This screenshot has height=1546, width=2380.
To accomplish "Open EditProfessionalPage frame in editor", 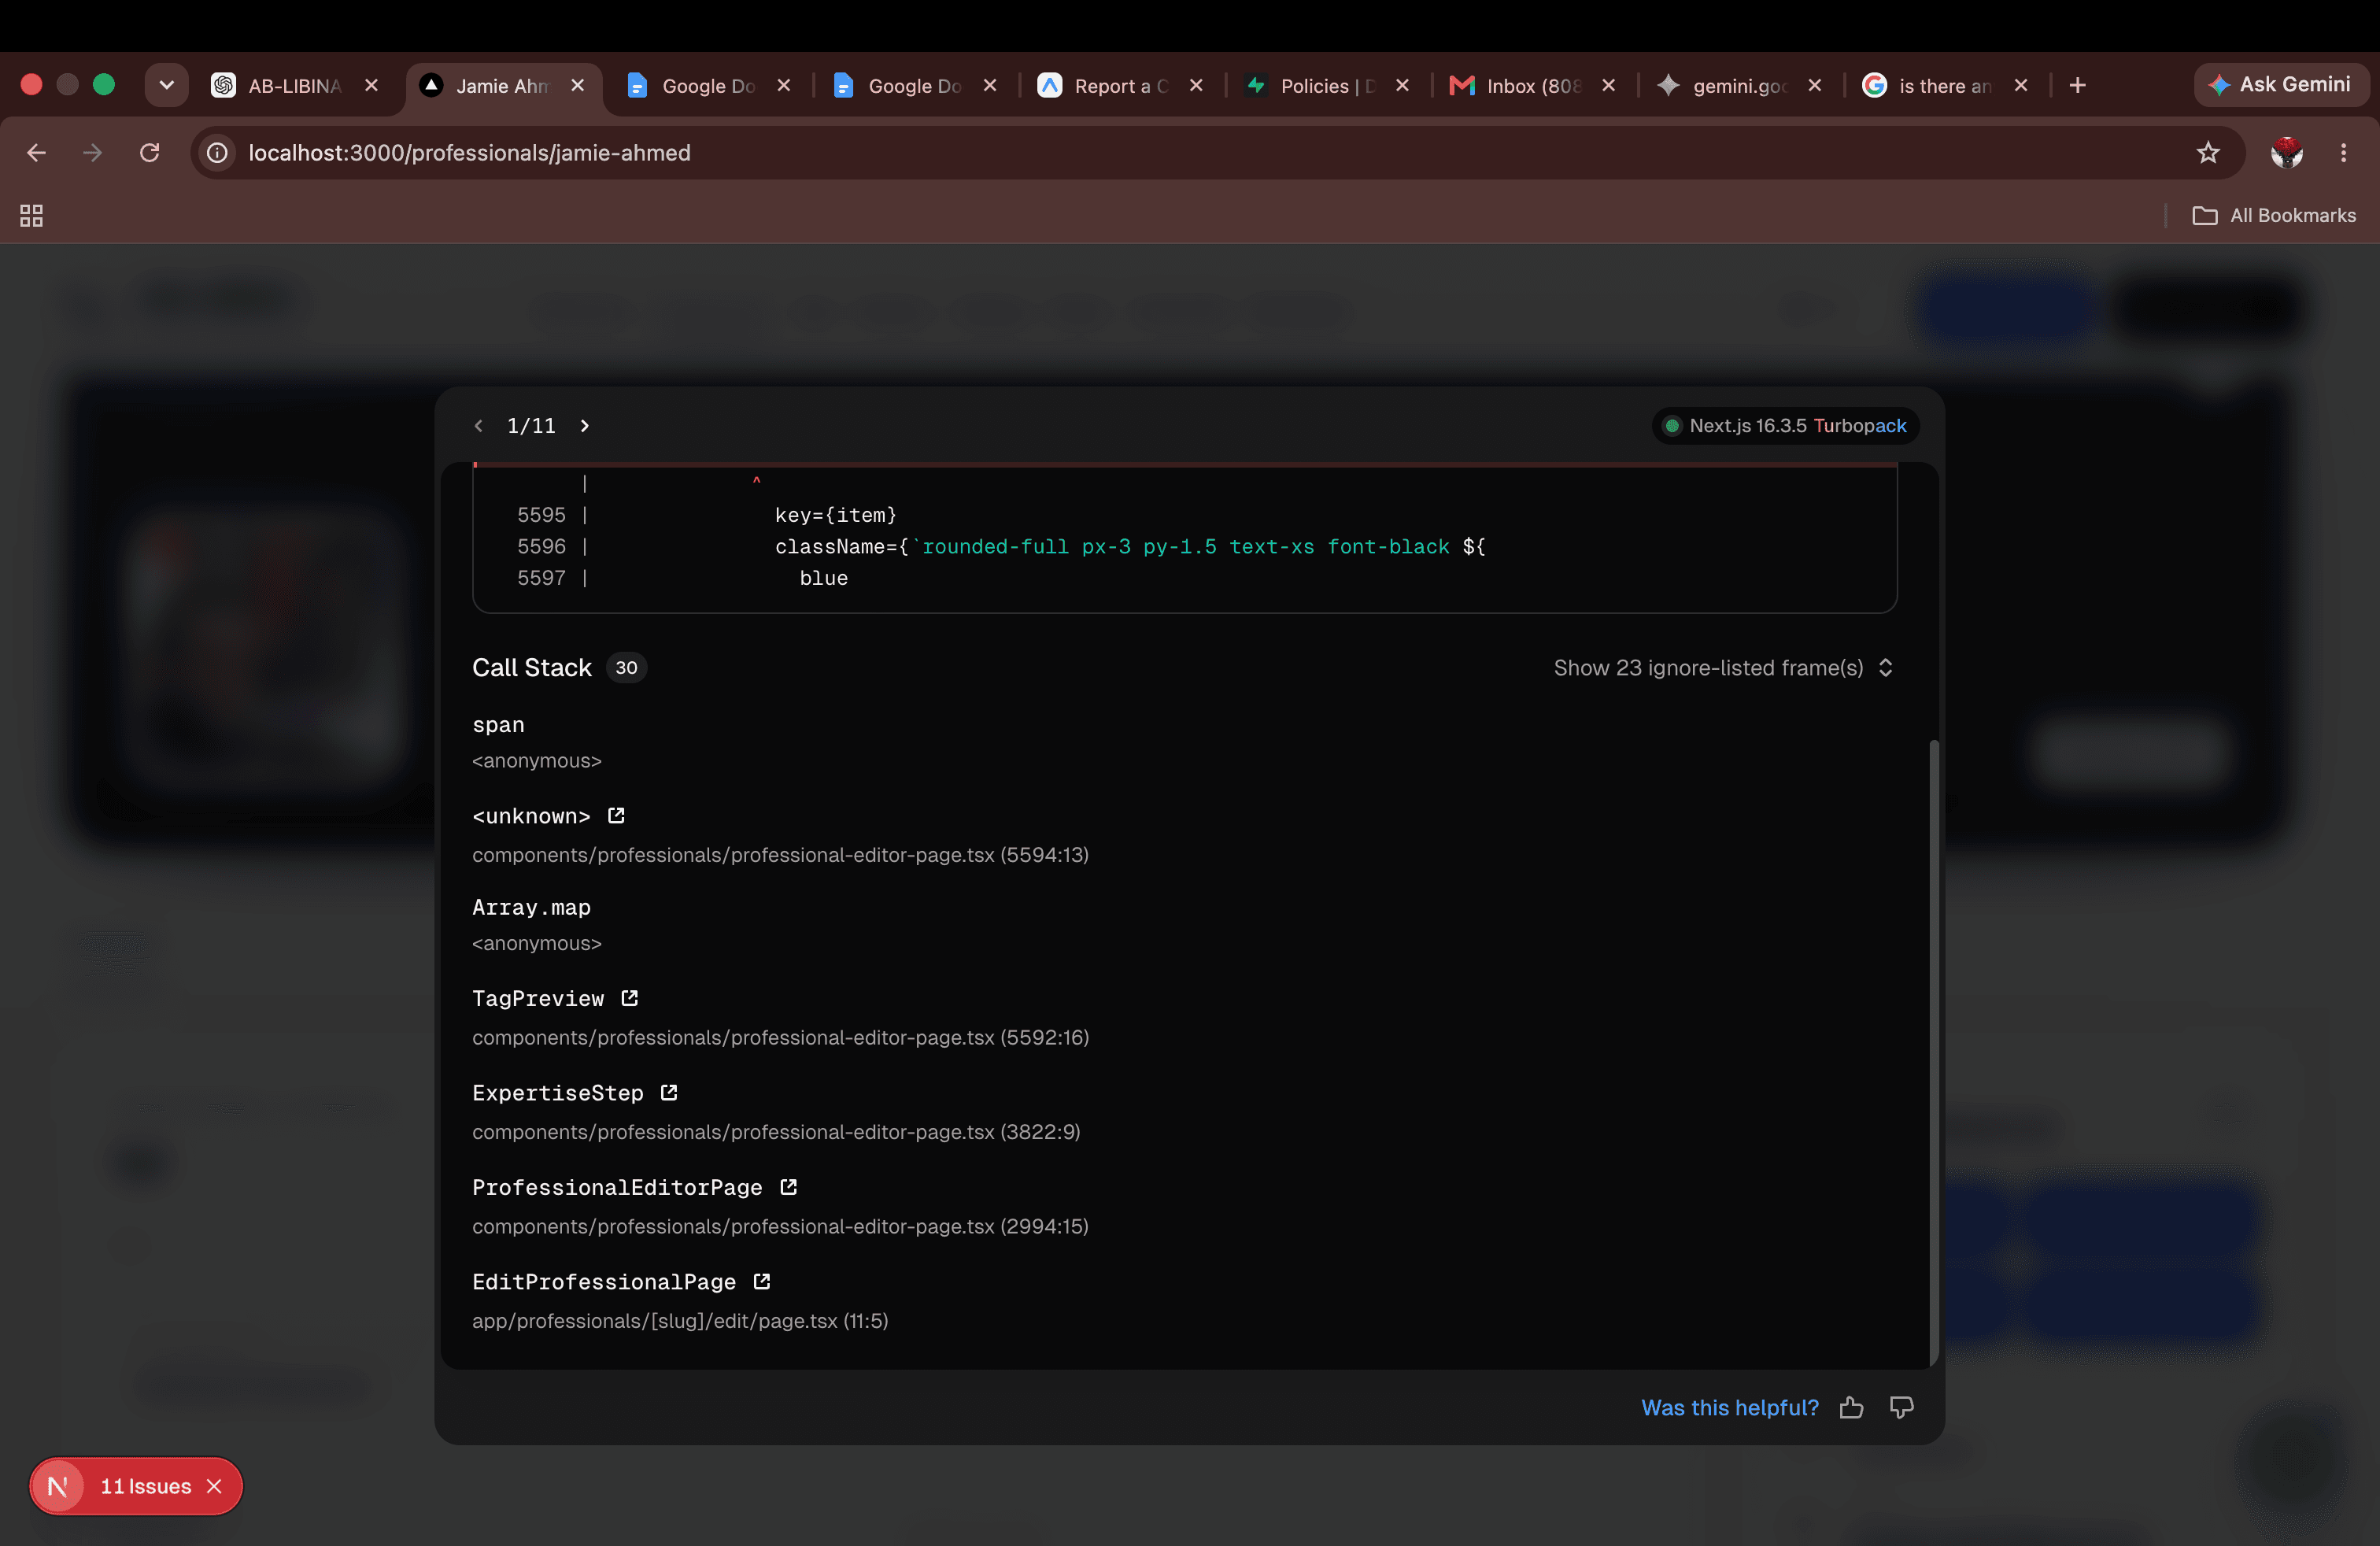I will click(x=762, y=1282).
